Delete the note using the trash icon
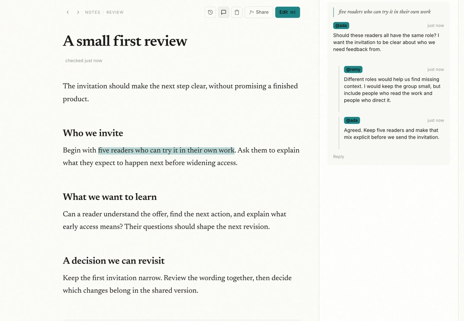This screenshot has height=321, width=464. (237, 12)
